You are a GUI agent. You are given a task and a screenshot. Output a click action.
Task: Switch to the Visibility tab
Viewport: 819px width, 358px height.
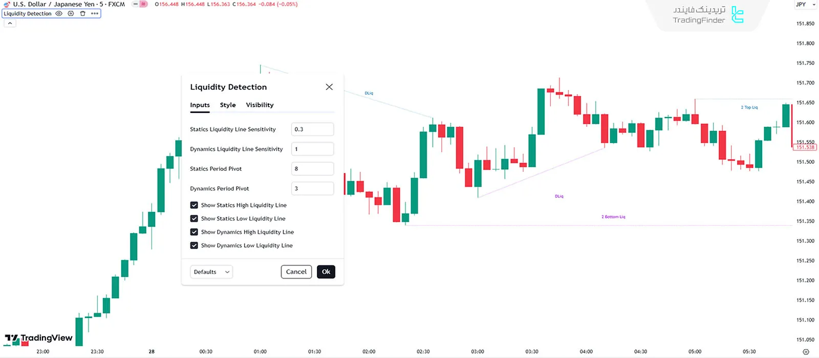click(x=260, y=105)
